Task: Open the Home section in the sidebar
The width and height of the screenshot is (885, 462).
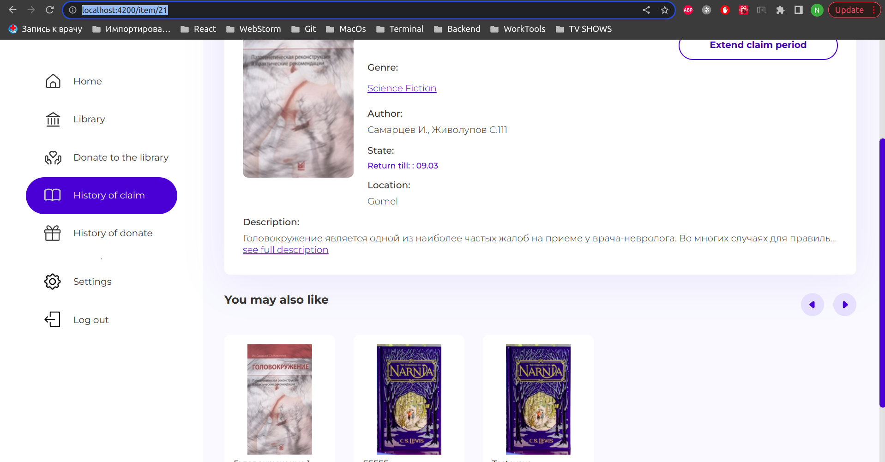Action: tap(87, 81)
